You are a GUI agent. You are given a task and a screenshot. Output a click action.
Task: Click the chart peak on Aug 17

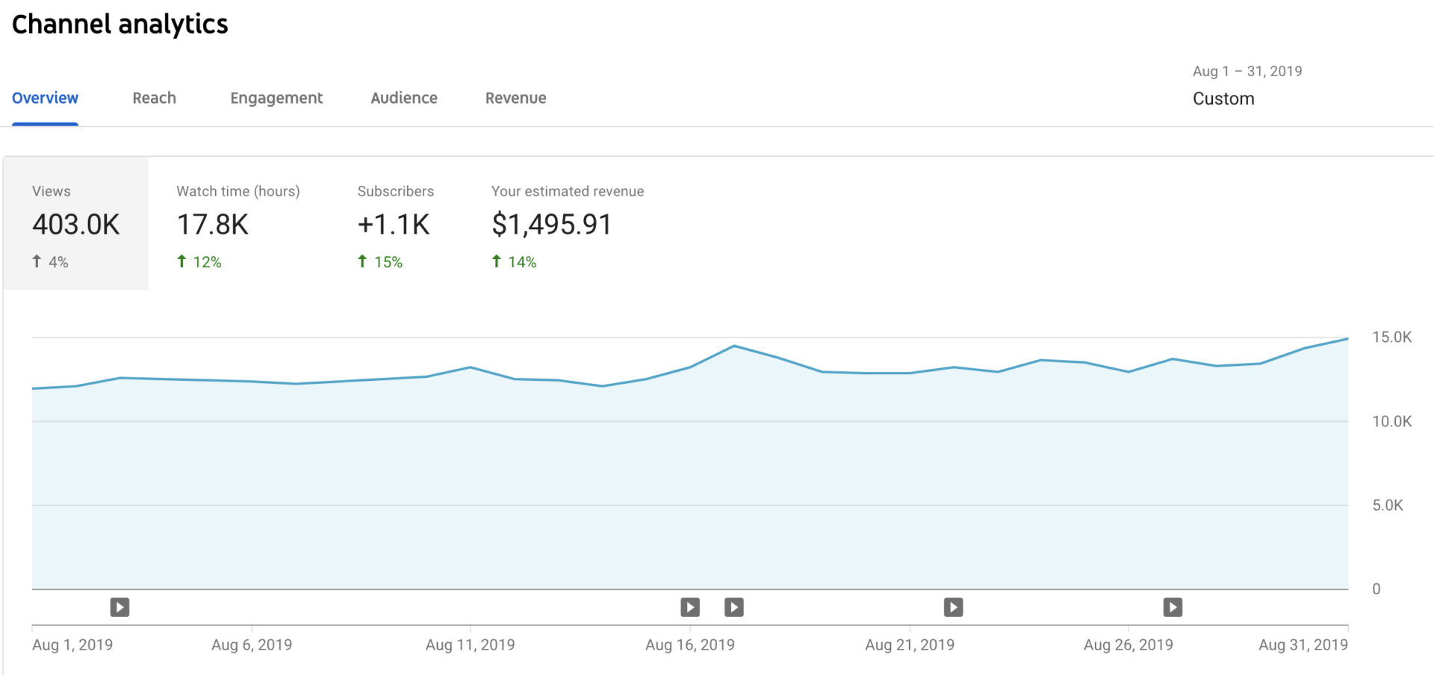click(734, 346)
